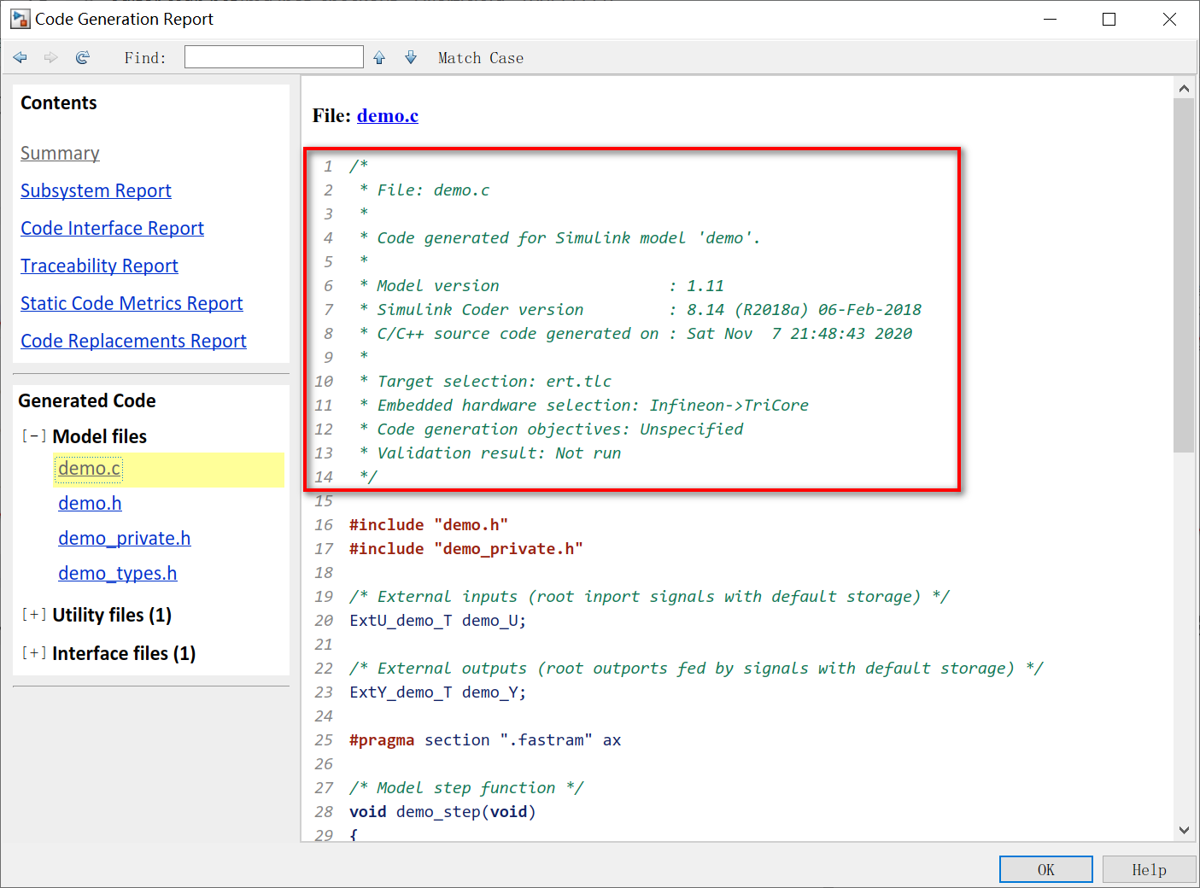Click the Help button

pos(1149,869)
